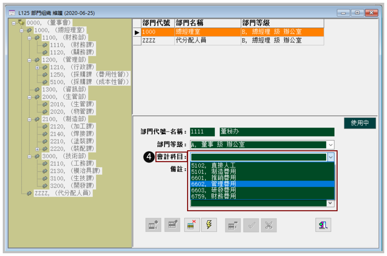Click the 部門等級 column header
Viewport: 387px width, 256px height.
point(282,23)
